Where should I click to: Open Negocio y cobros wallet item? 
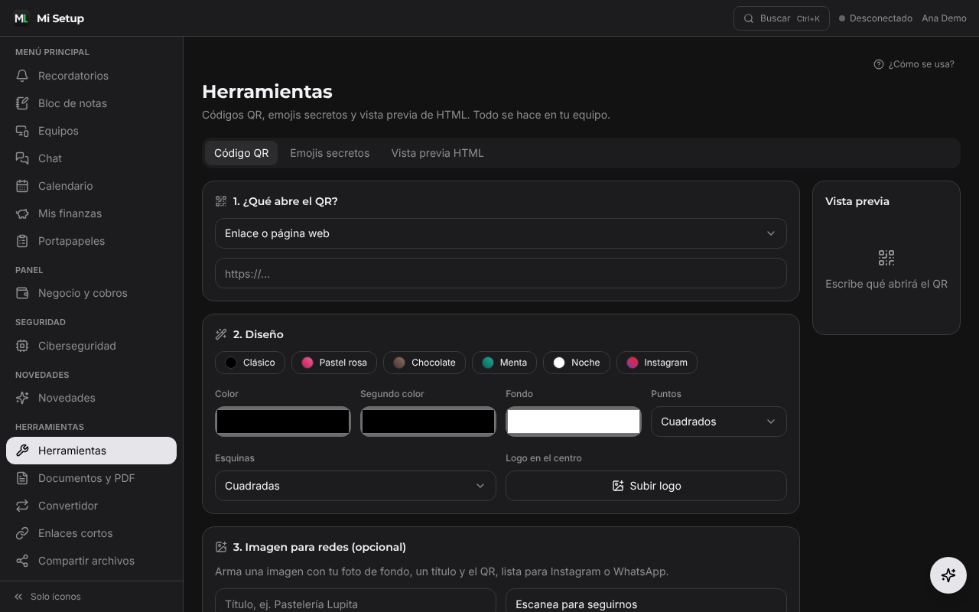coord(91,293)
